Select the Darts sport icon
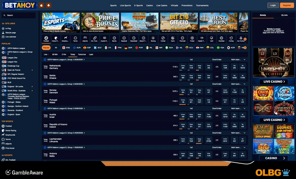Viewport: 296px width, 179px height. pyautogui.click(x=173, y=39)
